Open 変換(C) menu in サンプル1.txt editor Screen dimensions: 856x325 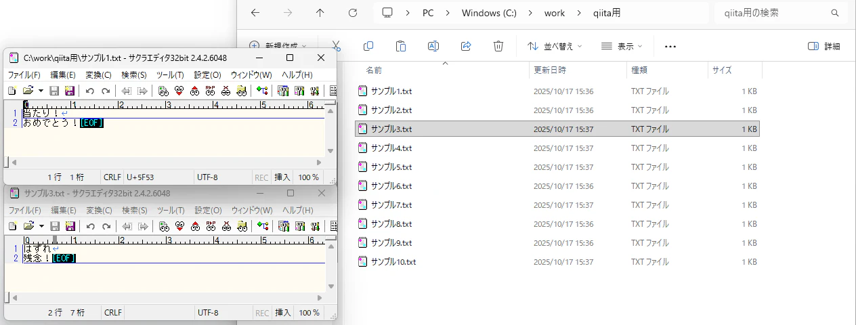(x=99, y=74)
